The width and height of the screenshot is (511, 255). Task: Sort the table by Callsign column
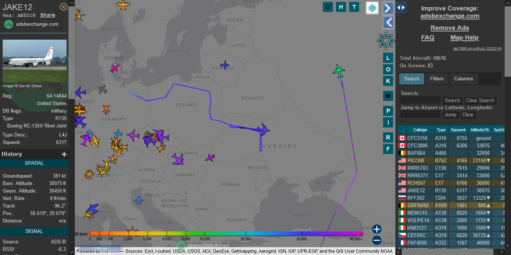420,130
